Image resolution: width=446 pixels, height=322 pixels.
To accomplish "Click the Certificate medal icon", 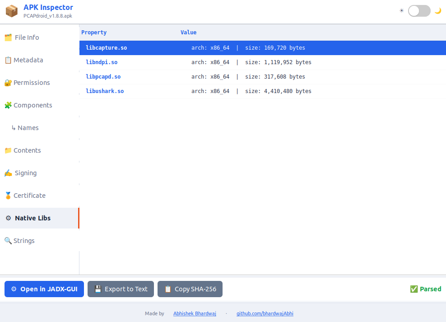I will (8, 196).
